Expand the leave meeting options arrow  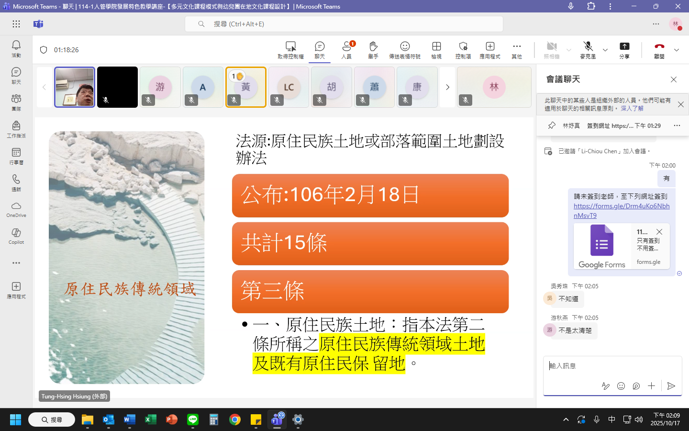click(x=677, y=50)
